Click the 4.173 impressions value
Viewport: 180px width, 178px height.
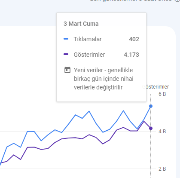pos(131,55)
